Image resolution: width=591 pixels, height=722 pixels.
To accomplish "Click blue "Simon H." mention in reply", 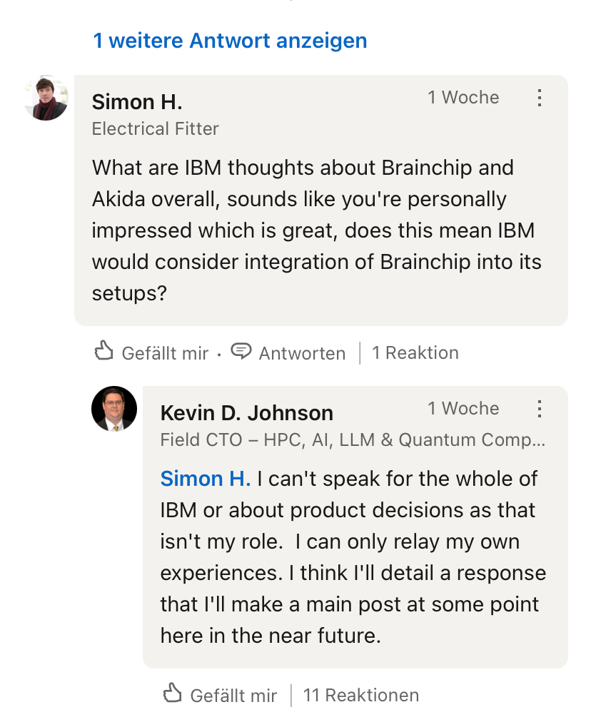I will 206,479.
